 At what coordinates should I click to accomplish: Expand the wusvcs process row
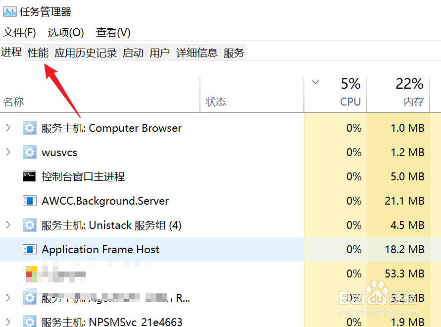8,153
